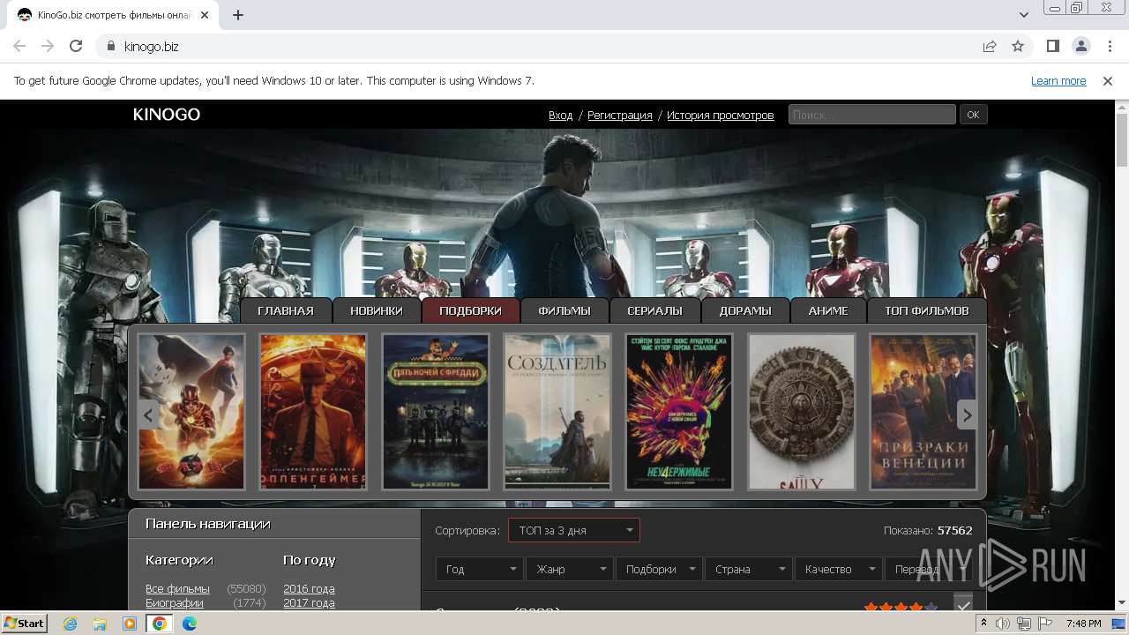Image resolution: width=1129 pixels, height=635 pixels.
Task: Expand the Страна filter dropdown
Action: tap(749, 569)
